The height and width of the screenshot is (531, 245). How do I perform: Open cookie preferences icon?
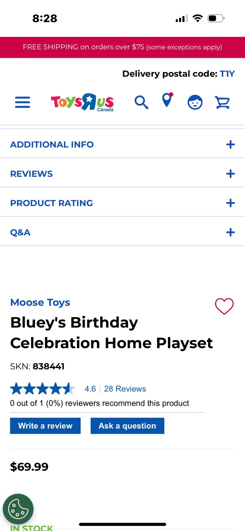18,509
